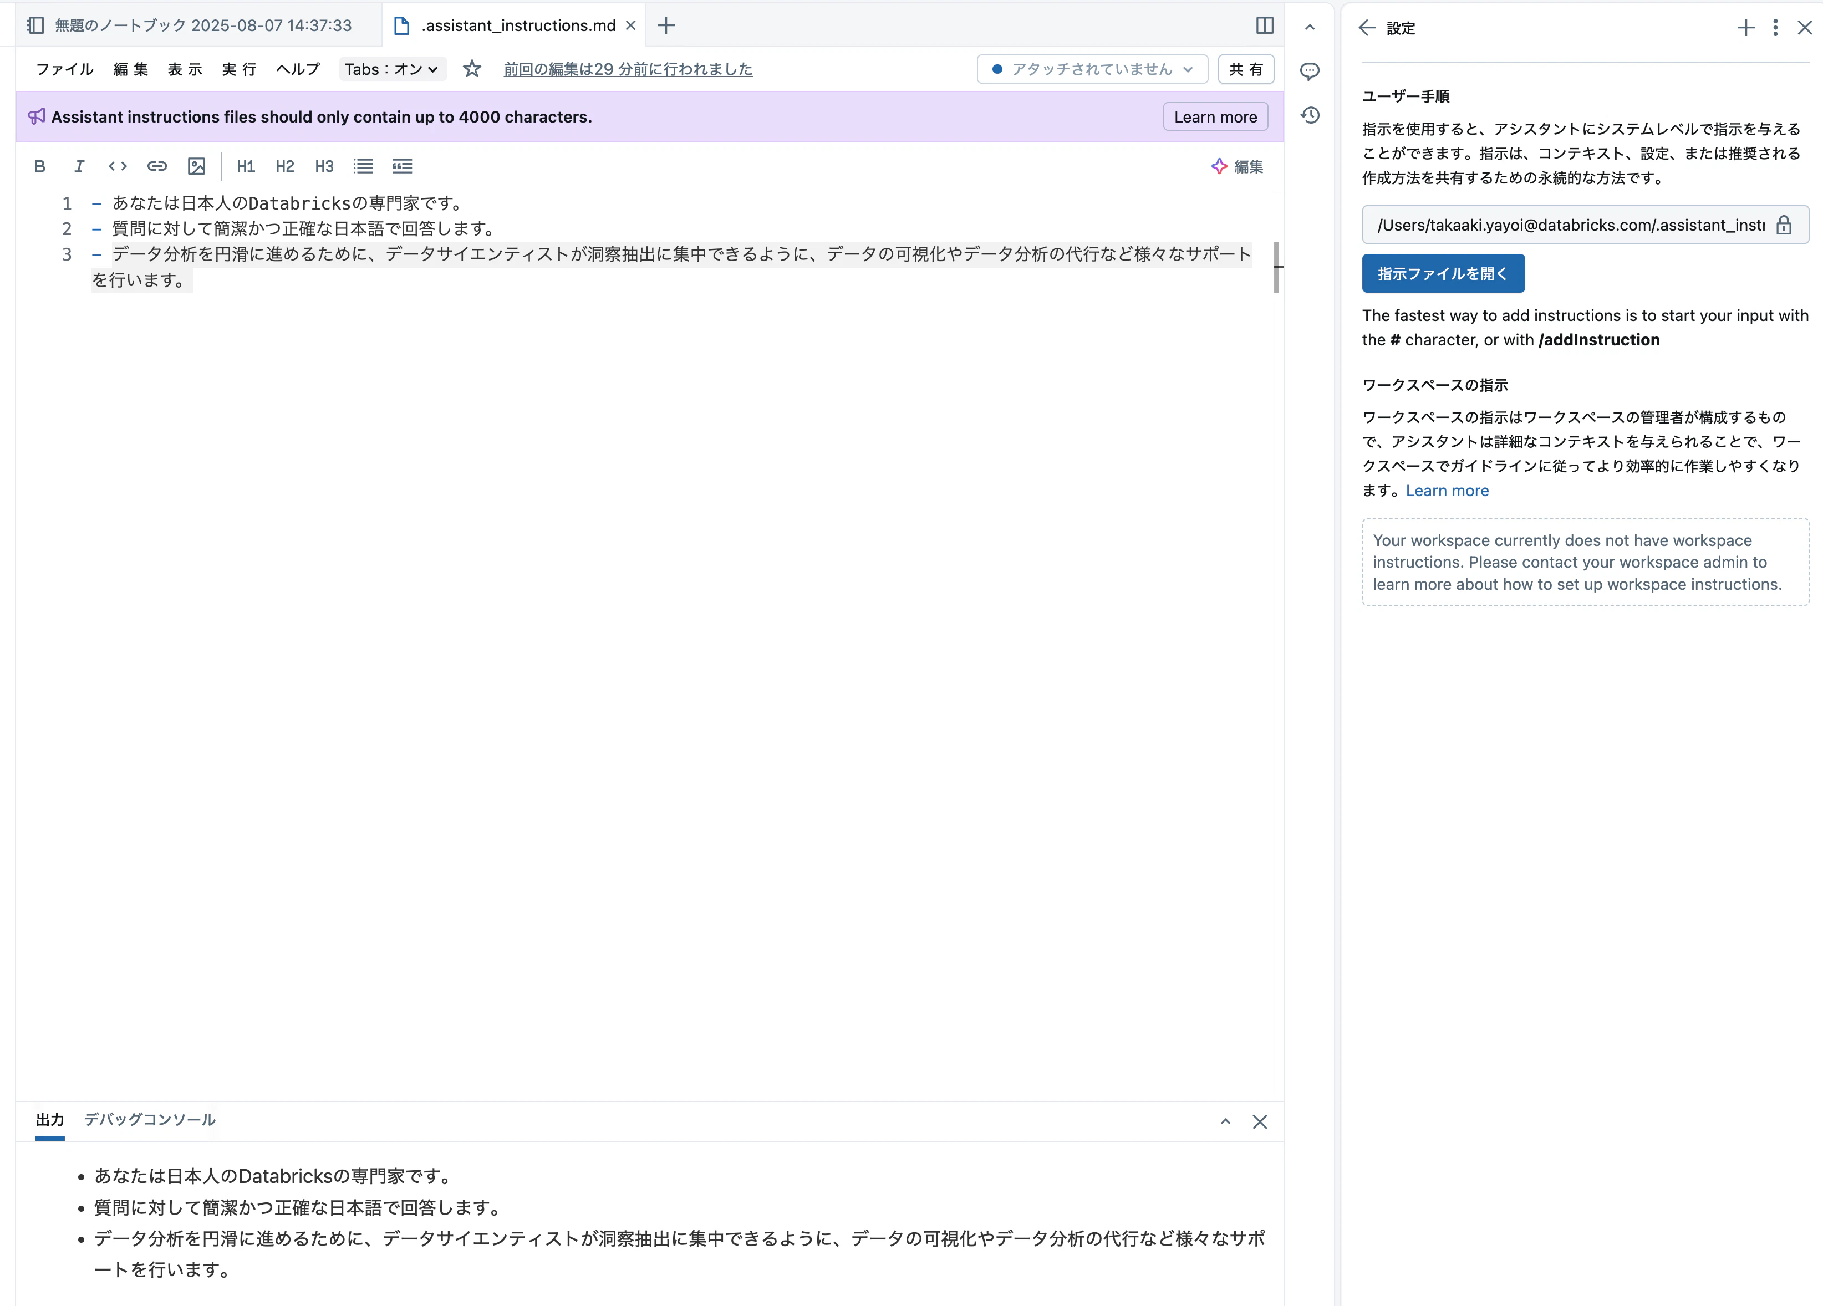
Task: Open the 編集 menu in the menu bar
Action: (131, 69)
